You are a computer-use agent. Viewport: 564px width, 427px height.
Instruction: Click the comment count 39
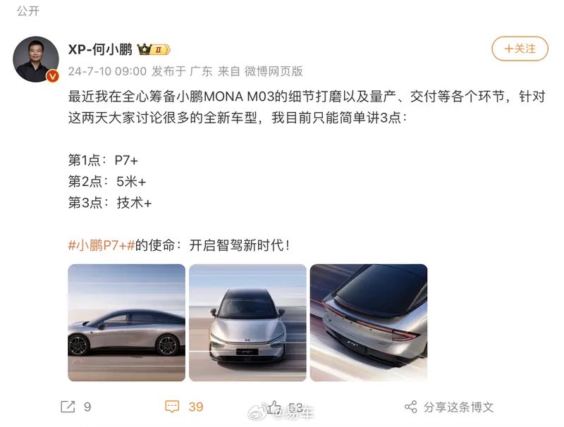pyautogui.click(x=196, y=407)
